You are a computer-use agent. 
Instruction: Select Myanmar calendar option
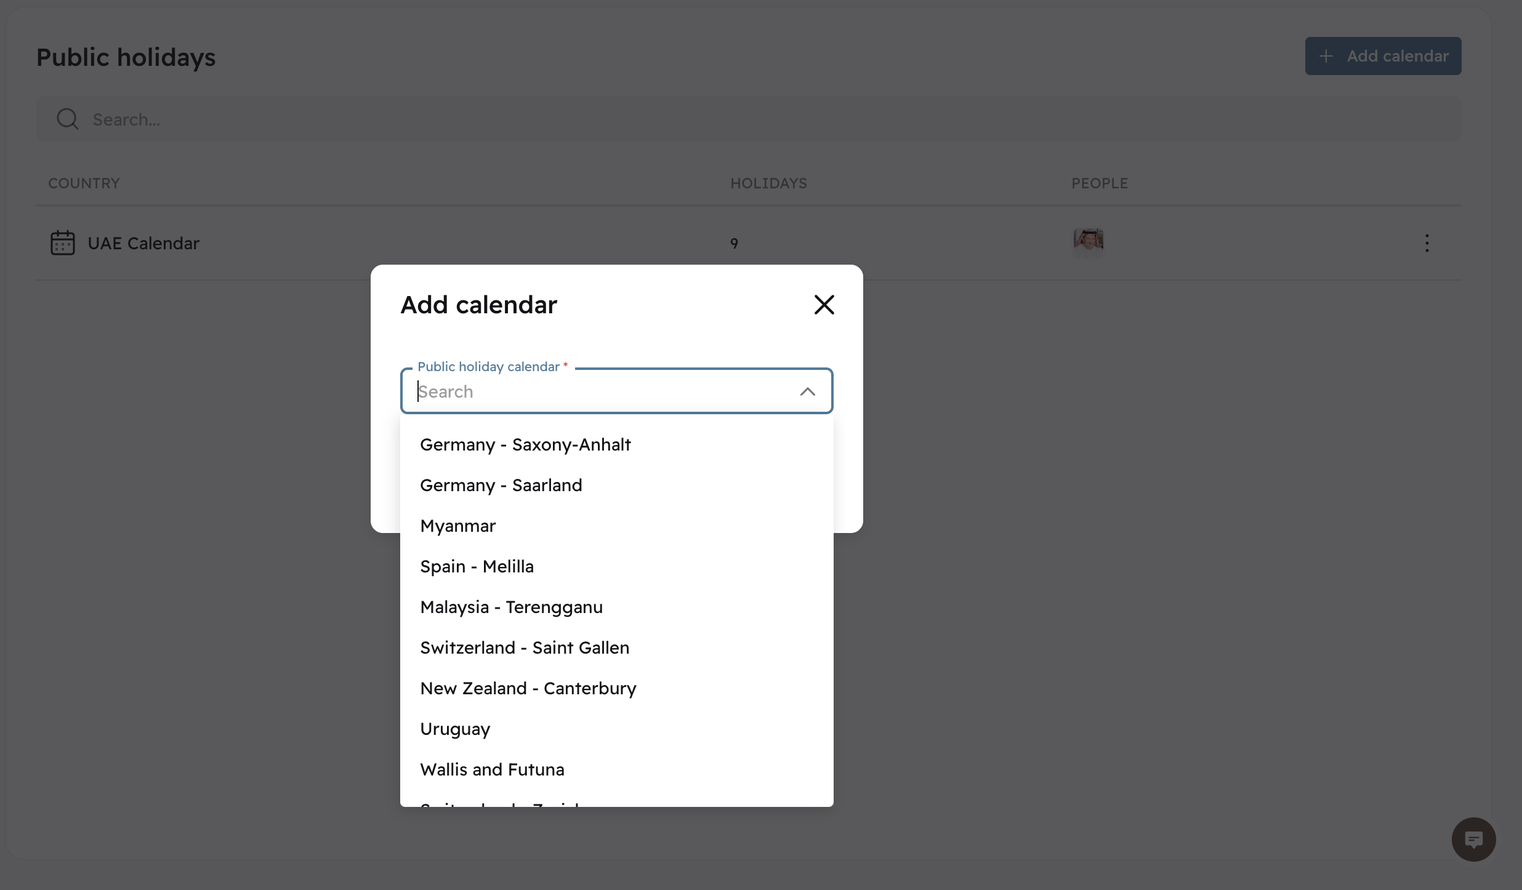click(457, 526)
